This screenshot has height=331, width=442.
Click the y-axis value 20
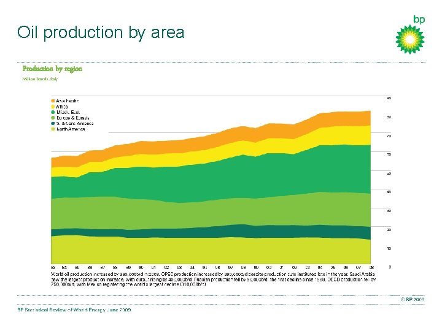[x=389, y=230]
